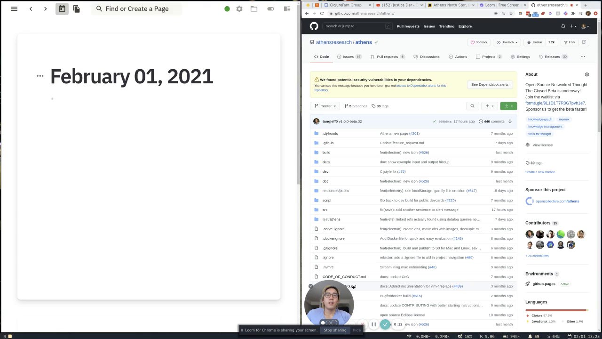Click Stop sharing in the Loom bar

[335, 330]
